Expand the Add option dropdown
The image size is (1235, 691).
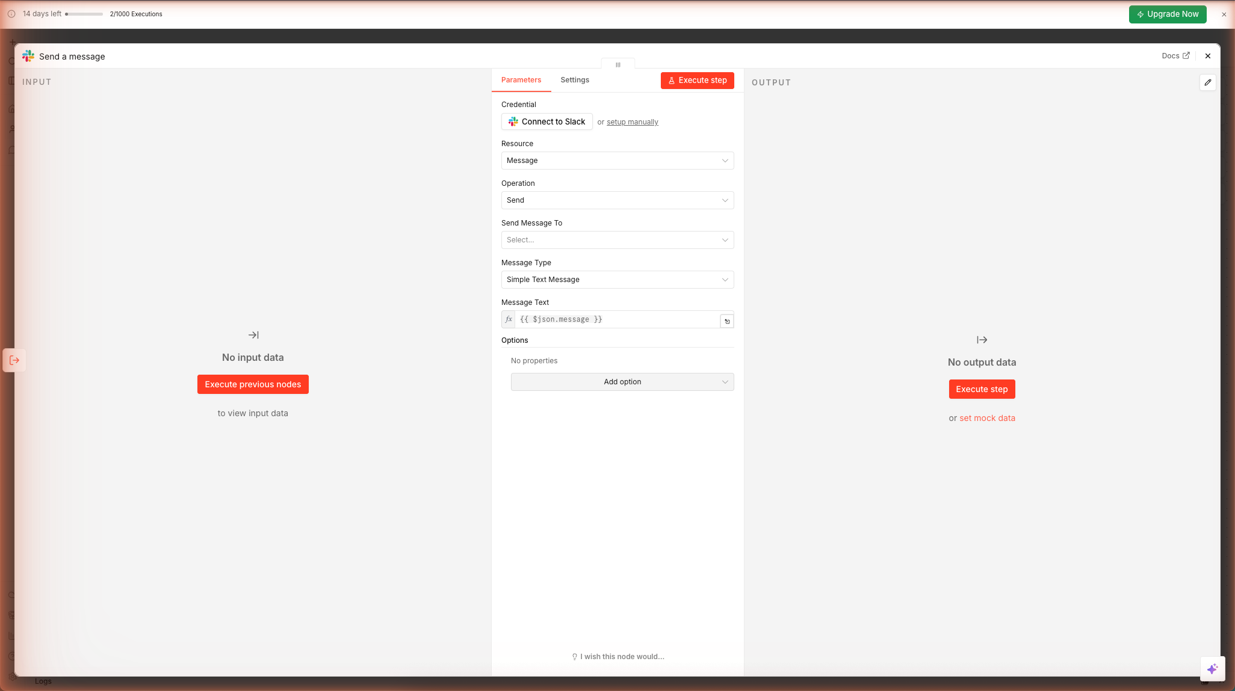pyautogui.click(x=622, y=382)
